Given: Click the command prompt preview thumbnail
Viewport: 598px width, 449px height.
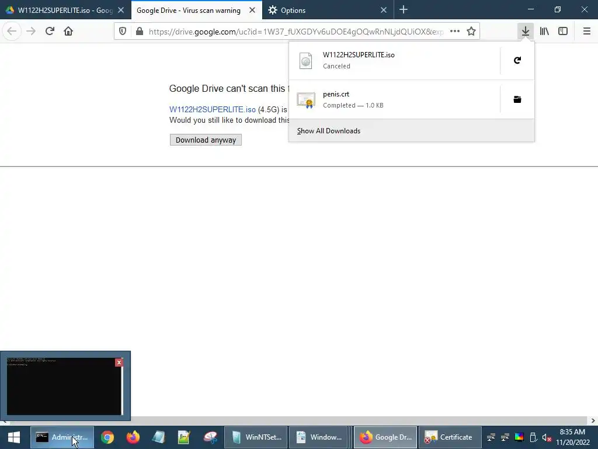Looking at the screenshot, I should coord(64,386).
